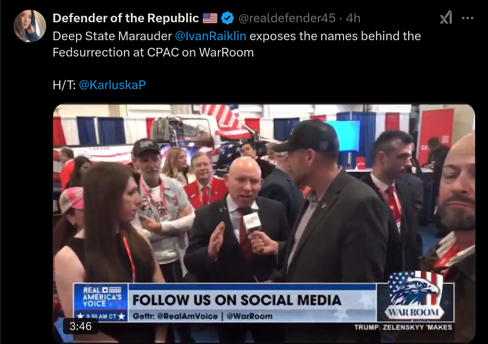Screen dimensions: 488x344
Task: Open the @IvanRaiklin mention
Action: click(x=210, y=36)
